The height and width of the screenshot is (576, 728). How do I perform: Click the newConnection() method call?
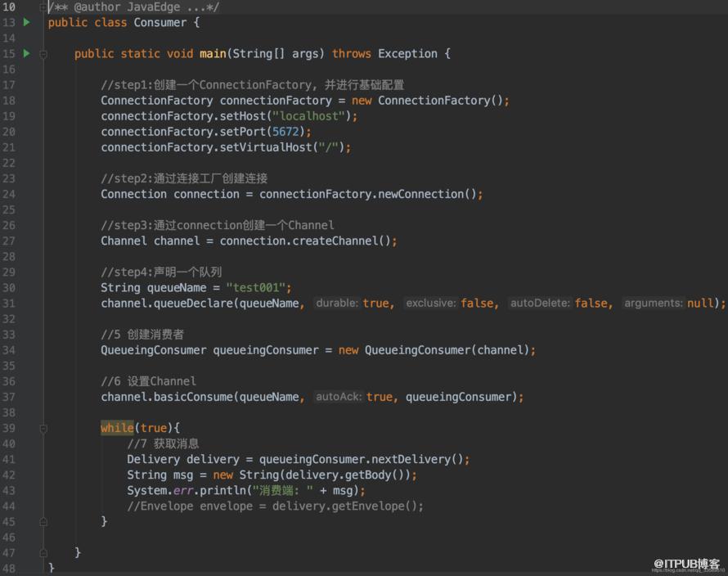coord(427,194)
